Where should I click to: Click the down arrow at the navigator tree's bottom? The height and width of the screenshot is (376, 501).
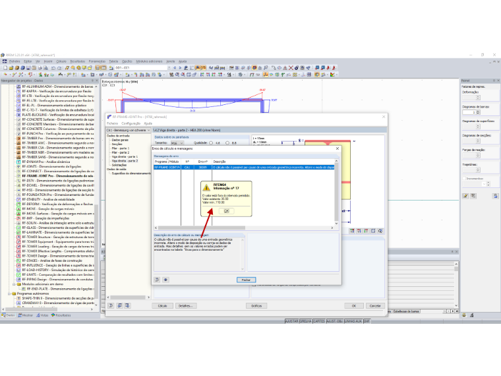click(96, 305)
